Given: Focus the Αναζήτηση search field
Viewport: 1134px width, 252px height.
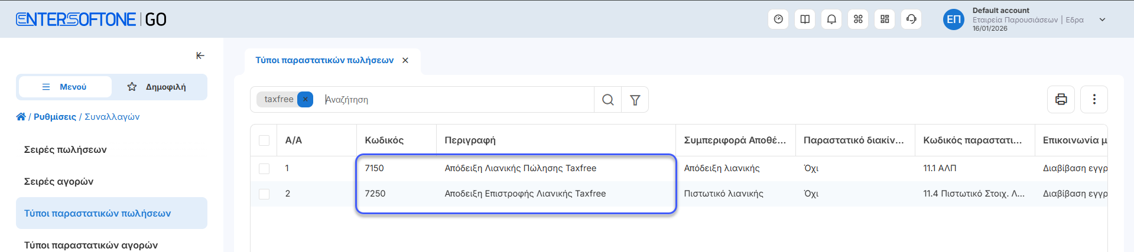Looking at the screenshot, I should tap(455, 100).
